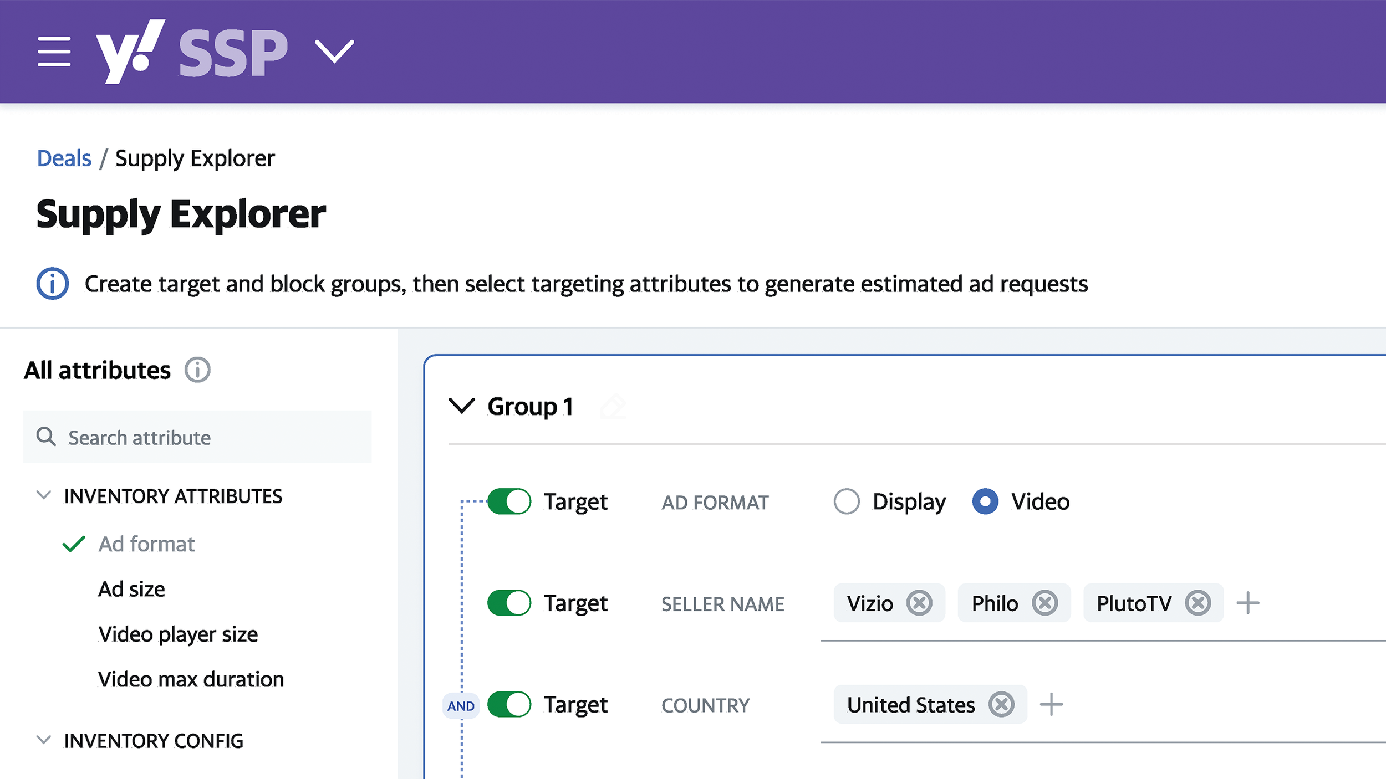Remove the PlutoTV seller chip
Image resolution: width=1386 pixels, height=779 pixels.
1198,603
